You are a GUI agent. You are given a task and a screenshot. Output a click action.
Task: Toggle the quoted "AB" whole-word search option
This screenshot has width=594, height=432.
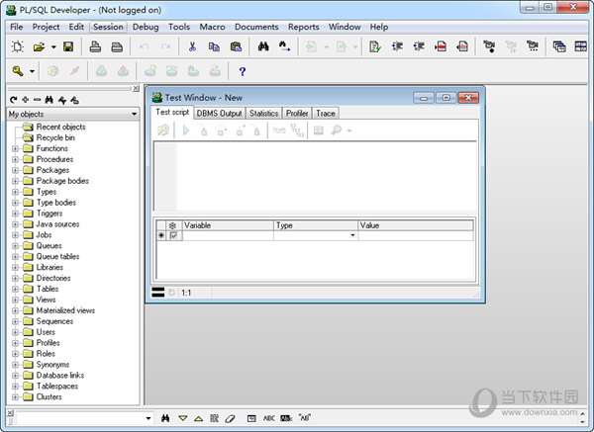[x=305, y=418]
